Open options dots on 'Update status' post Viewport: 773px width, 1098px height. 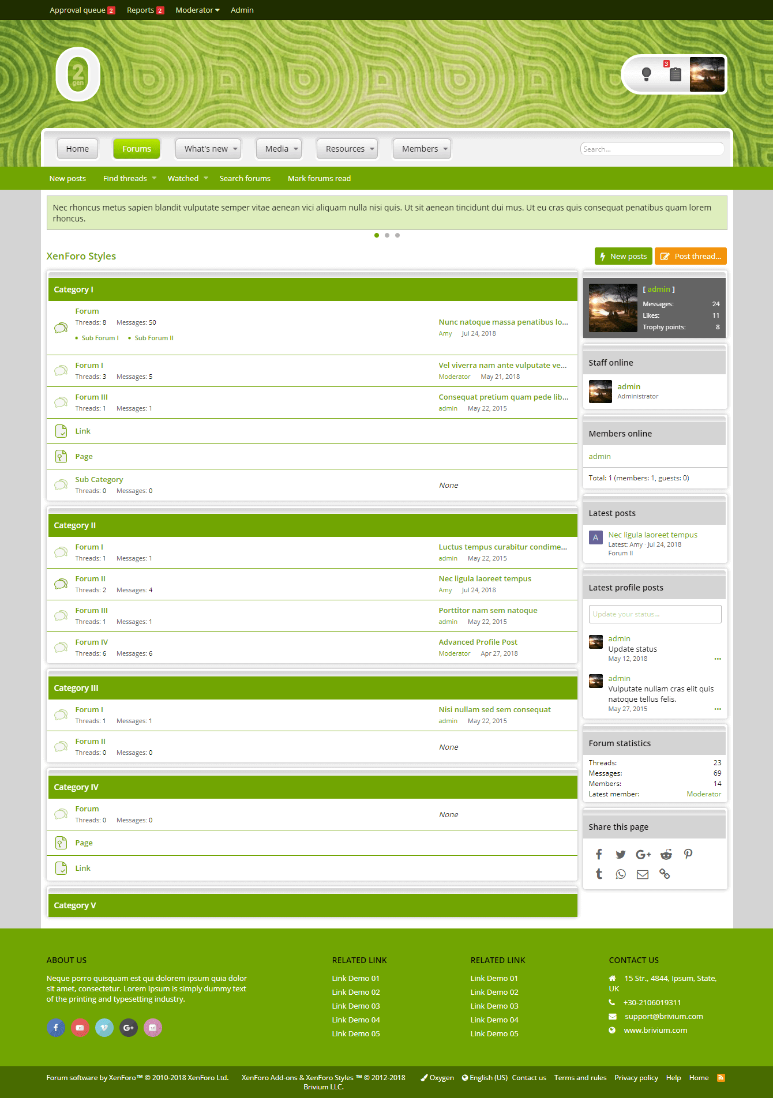(x=717, y=659)
